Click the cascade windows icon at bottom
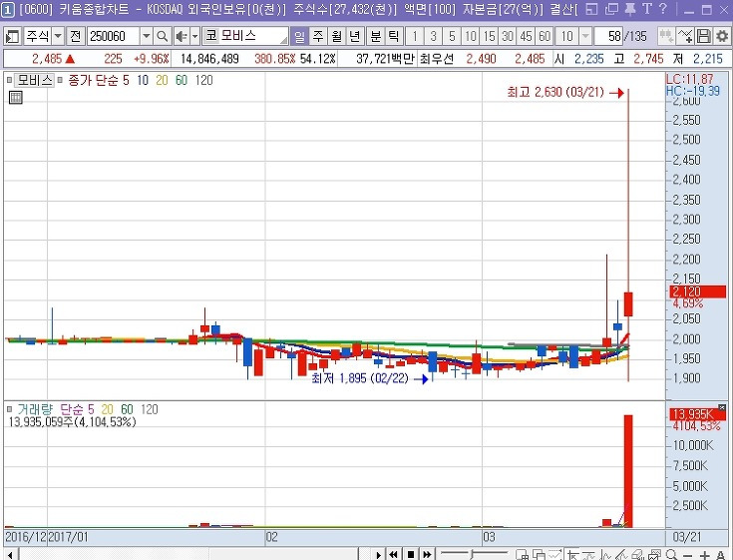Image resolution: width=733 pixels, height=560 pixels. click(x=539, y=554)
